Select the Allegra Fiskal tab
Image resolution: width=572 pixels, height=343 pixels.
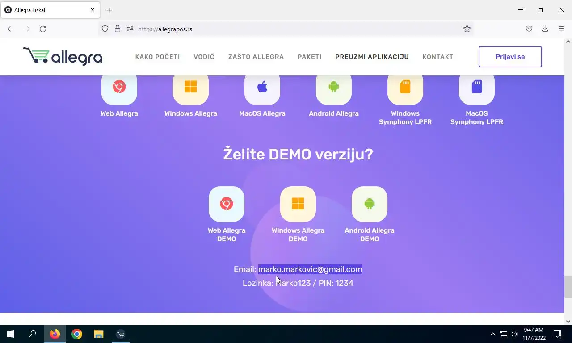pos(50,10)
